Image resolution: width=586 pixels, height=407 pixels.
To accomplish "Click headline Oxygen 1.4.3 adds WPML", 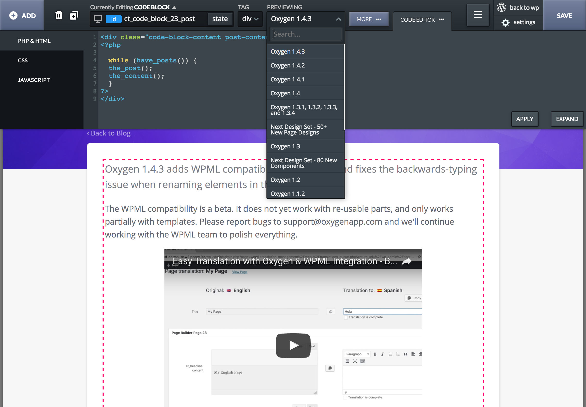I will tap(291, 177).
